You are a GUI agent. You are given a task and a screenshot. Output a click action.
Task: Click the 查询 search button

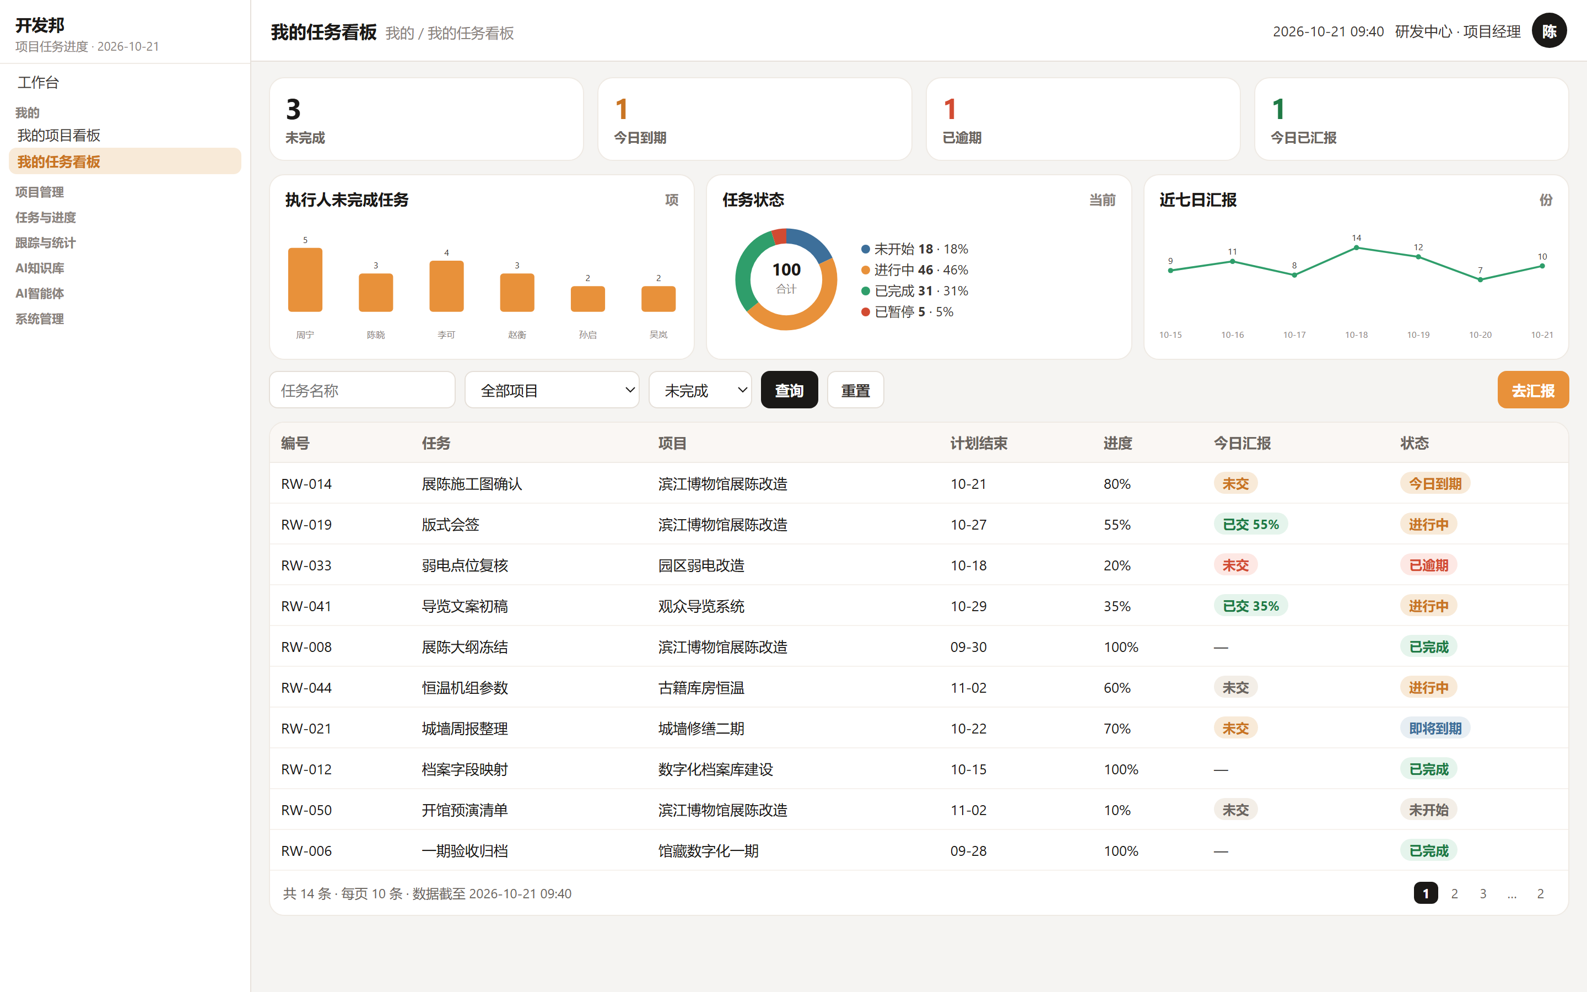[x=789, y=390]
